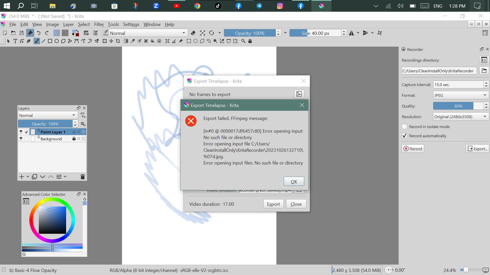Click the Record button in Recorder
Image resolution: width=490 pixels, height=275 pixels.
[413, 149]
